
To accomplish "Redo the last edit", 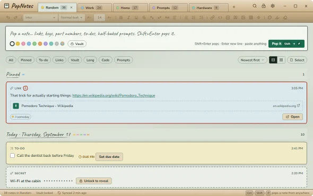I will pos(15,17).
